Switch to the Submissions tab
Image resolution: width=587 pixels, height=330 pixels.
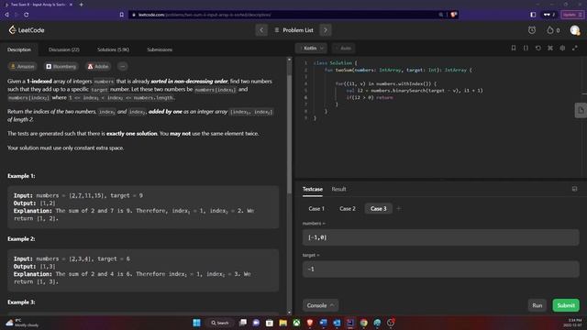click(160, 49)
